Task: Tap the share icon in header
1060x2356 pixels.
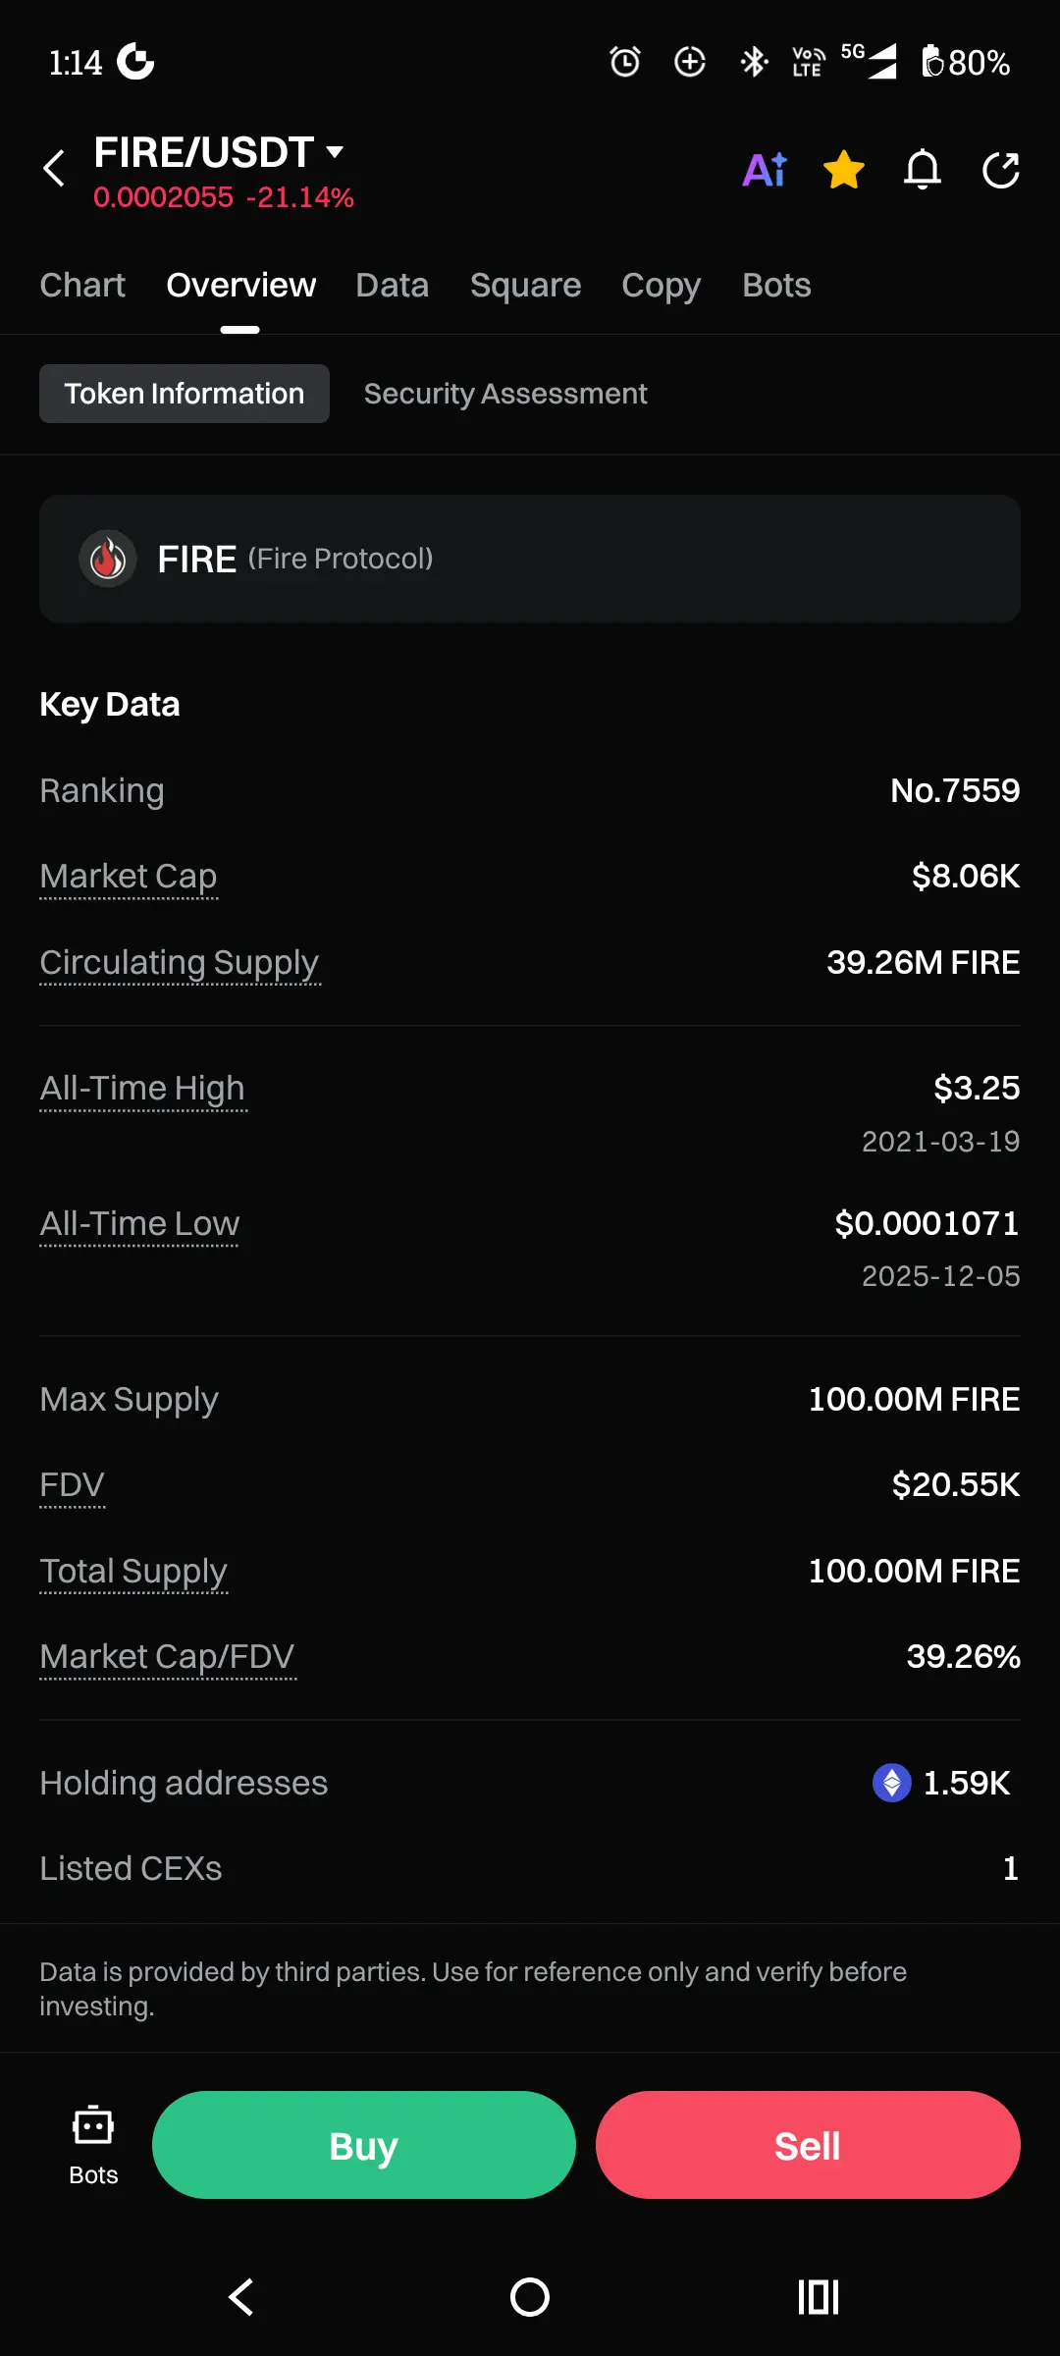Action: tap(1001, 170)
